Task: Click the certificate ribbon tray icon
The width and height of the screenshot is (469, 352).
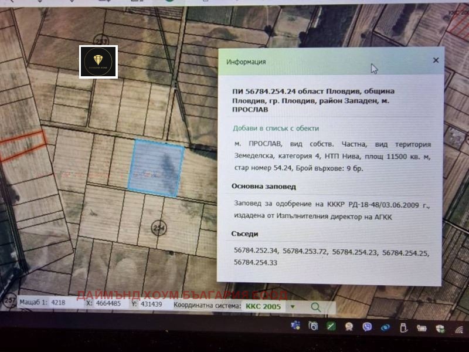Action: [349, 327]
